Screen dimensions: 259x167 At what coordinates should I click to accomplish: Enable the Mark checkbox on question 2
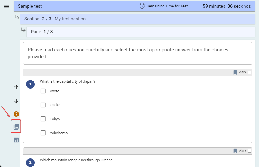249,151
